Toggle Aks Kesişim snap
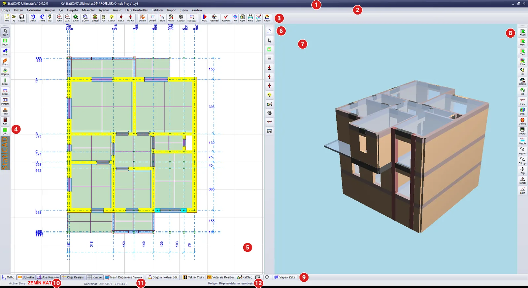 point(48,277)
